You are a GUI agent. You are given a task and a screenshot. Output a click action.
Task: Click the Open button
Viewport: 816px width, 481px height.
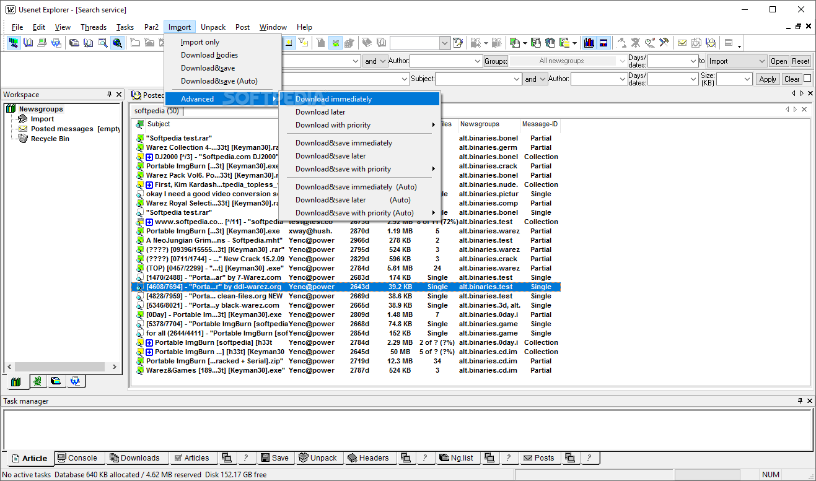point(779,61)
